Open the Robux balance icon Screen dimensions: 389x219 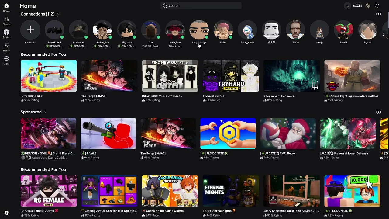pos(367,6)
